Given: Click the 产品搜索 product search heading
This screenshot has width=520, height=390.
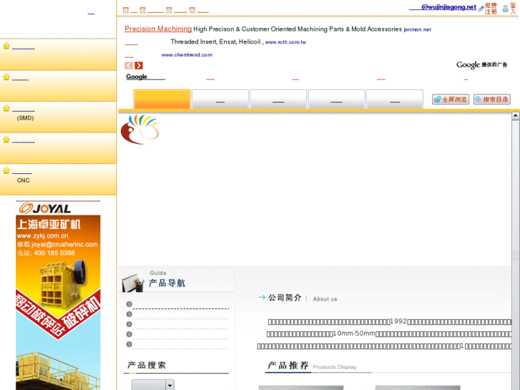Looking at the screenshot, I should [147, 366].
